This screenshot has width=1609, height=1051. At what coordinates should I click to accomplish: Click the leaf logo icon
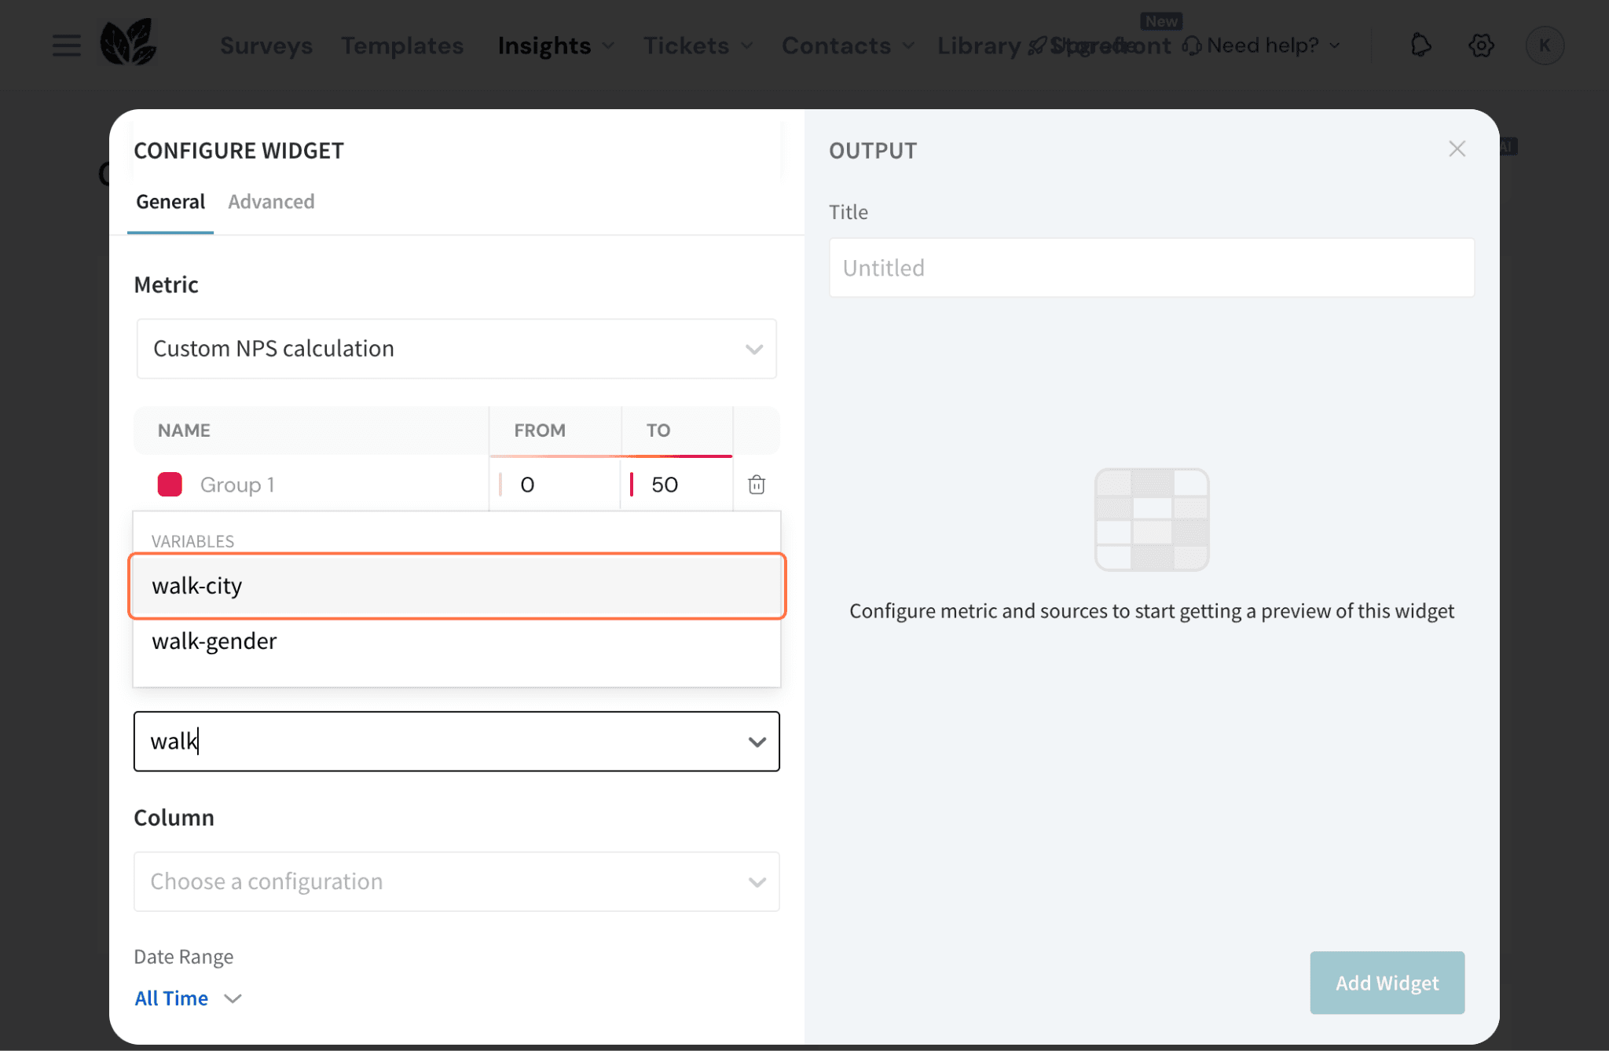click(128, 43)
